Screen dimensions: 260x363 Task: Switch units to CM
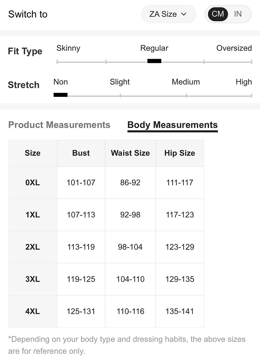[218, 14]
